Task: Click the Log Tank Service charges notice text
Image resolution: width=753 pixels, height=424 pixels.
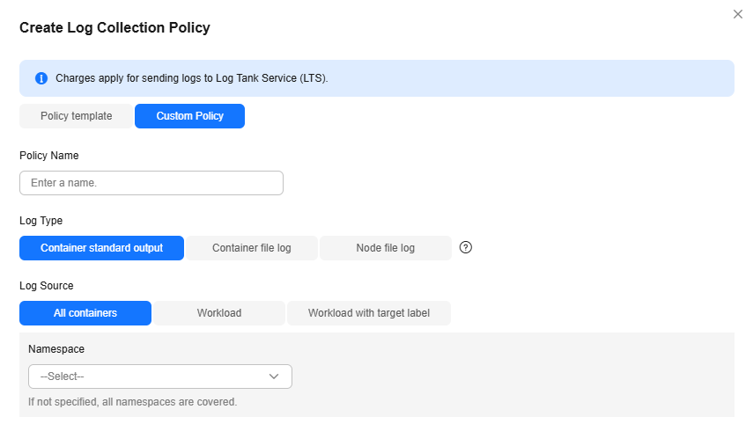Action: click(192, 78)
